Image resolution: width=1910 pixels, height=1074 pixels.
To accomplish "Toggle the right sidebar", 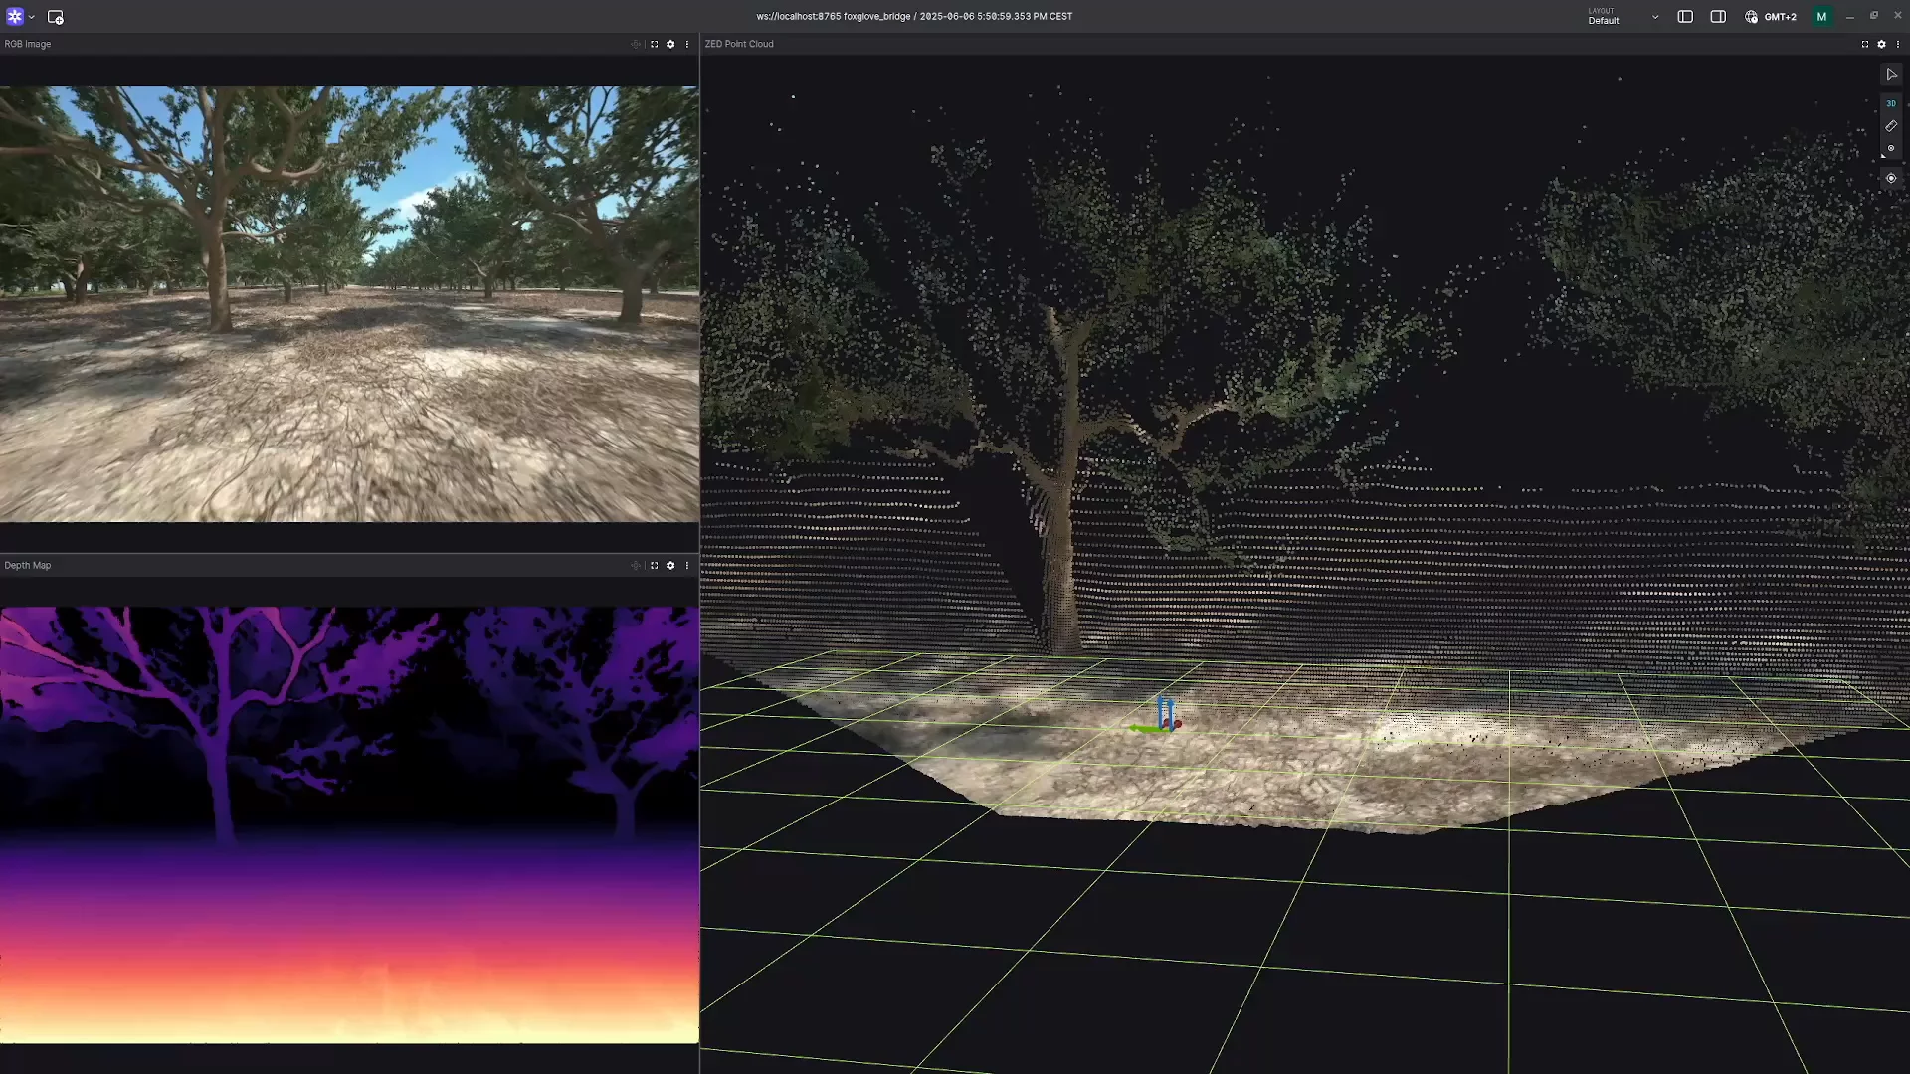I will click(x=1718, y=17).
